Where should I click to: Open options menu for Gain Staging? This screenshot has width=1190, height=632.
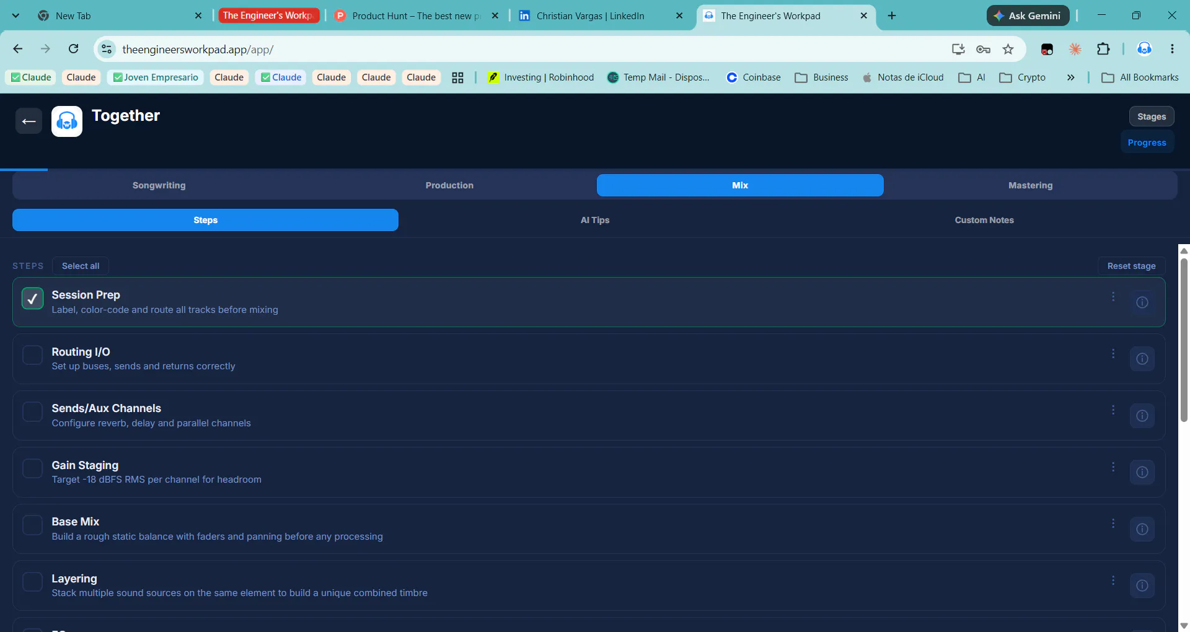[x=1113, y=467]
